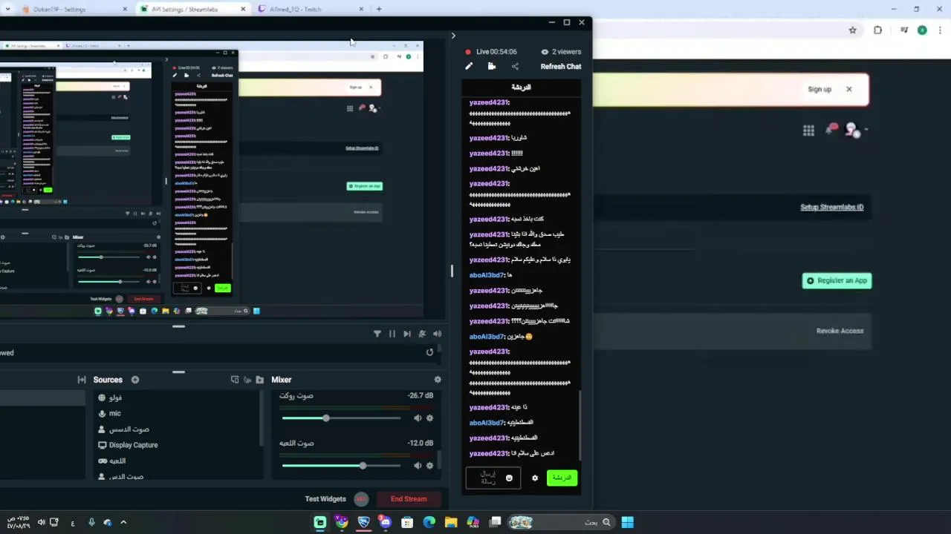
Task: Close the API Settings / Streamlabs tab
Action: pyautogui.click(x=243, y=9)
